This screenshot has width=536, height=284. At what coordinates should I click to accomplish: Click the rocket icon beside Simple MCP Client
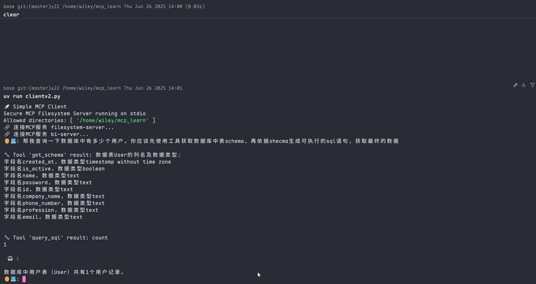coord(6,106)
